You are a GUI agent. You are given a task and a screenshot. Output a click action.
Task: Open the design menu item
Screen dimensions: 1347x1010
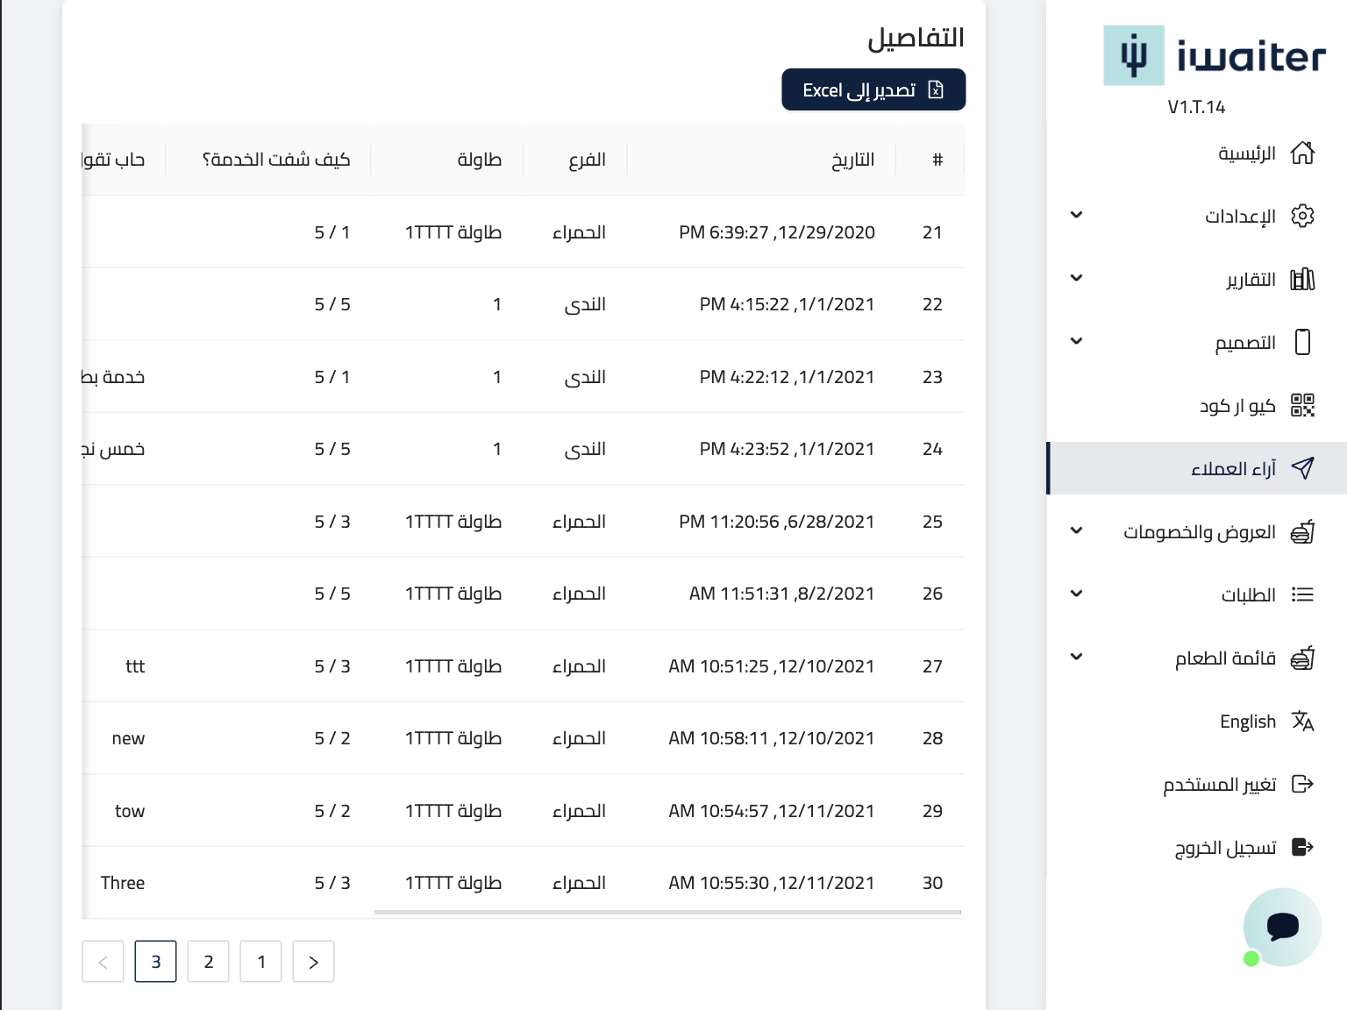[1244, 342]
